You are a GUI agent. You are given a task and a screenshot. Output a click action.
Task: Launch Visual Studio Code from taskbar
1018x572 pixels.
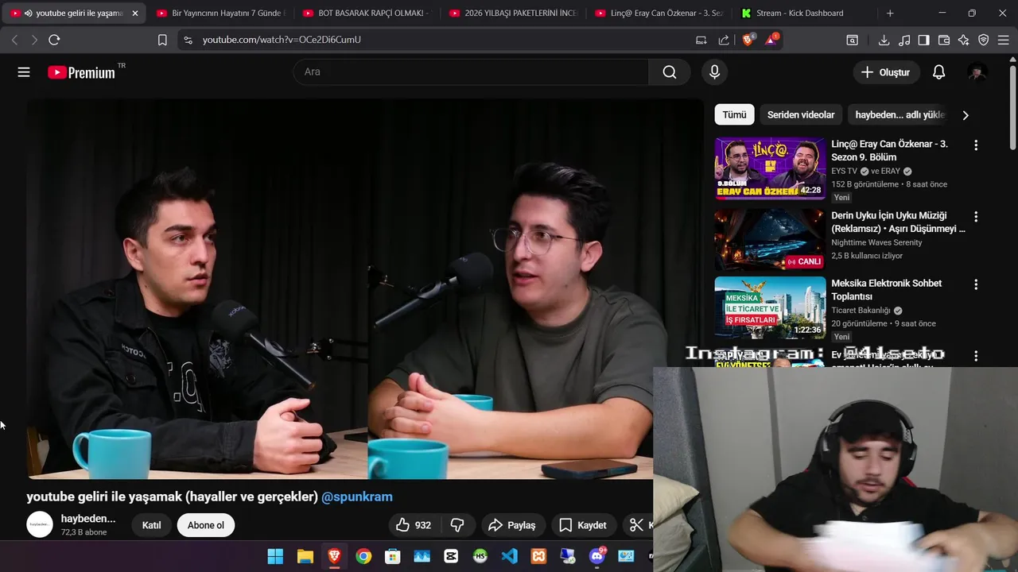pos(510,556)
